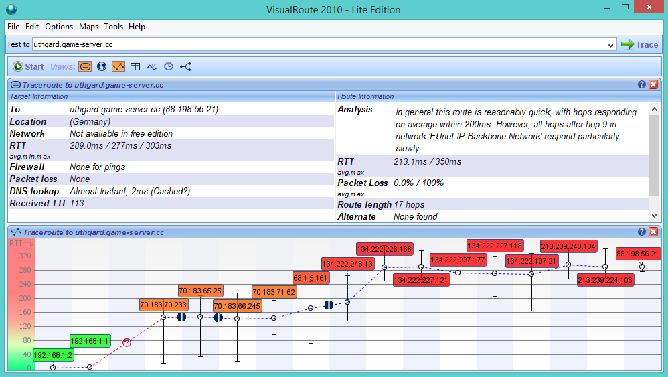Click the target address uthgard.game-server.cc (88.198.56.21)

click(x=144, y=109)
